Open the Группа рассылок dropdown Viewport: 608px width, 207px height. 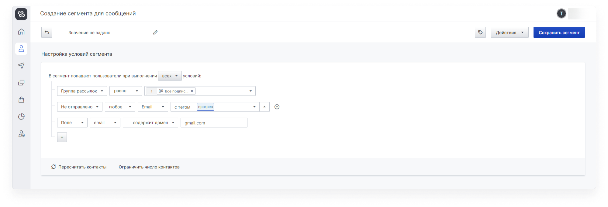pos(82,91)
